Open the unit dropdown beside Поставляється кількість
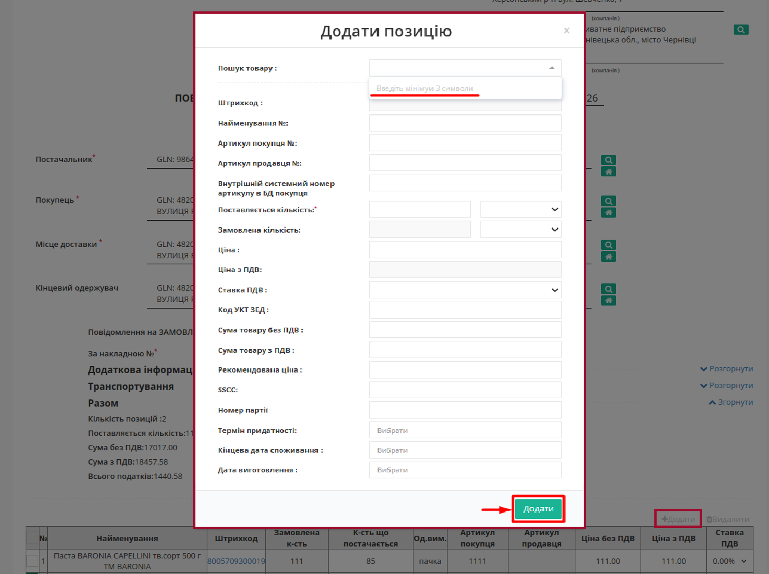Screen dimensions: 769x574 (x=520, y=209)
